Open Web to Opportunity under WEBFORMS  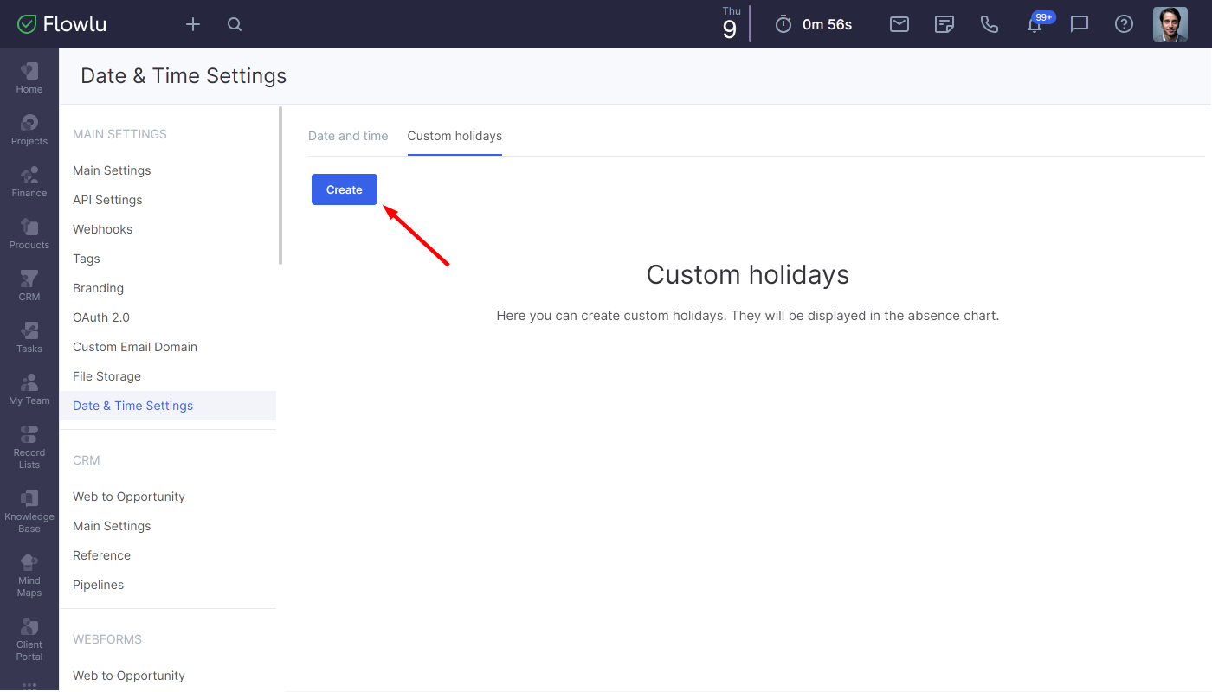[x=129, y=676]
